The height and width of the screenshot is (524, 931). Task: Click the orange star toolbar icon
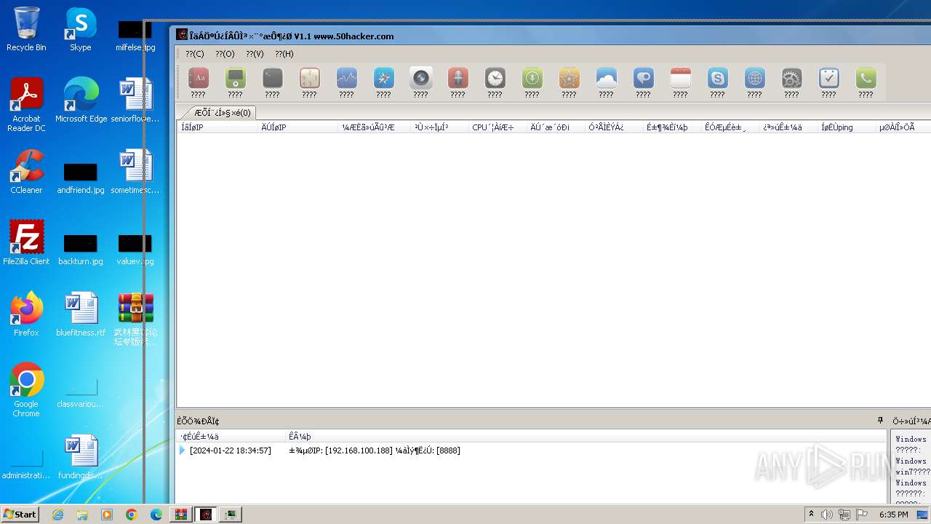coord(569,78)
